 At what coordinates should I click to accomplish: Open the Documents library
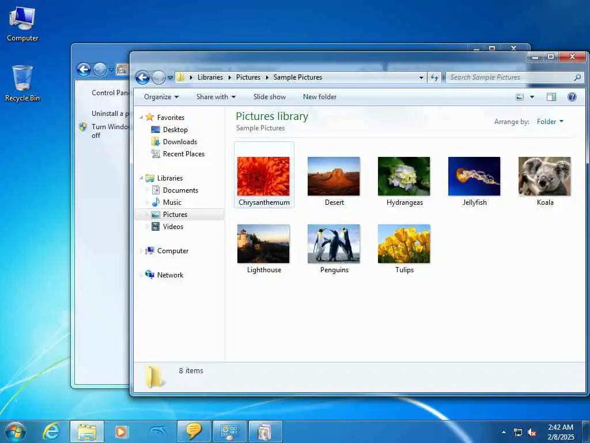pyautogui.click(x=180, y=190)
